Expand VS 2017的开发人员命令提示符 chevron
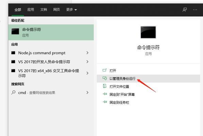Viewport: 203px width, 136px height. pyautogui.click(x=87, y=62)
